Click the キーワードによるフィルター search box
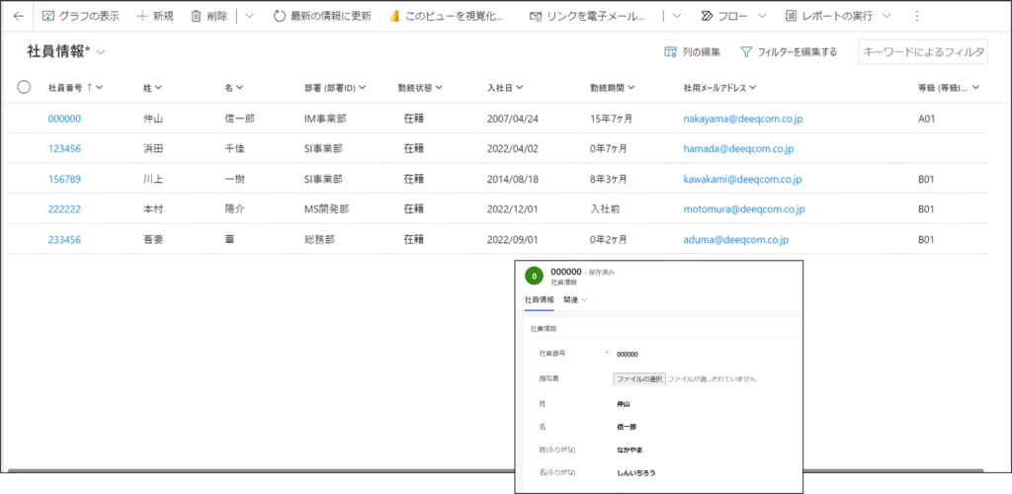Viewport: 1012px width, 494px height. [x=923, y=51]
